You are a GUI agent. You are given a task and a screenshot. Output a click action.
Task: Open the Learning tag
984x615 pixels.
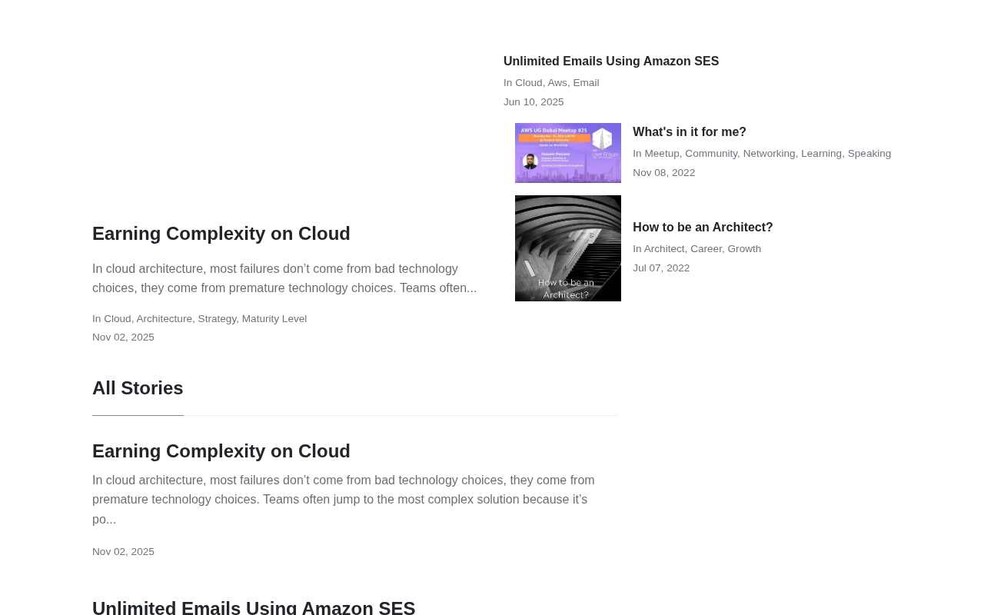[x=821, y=154]
